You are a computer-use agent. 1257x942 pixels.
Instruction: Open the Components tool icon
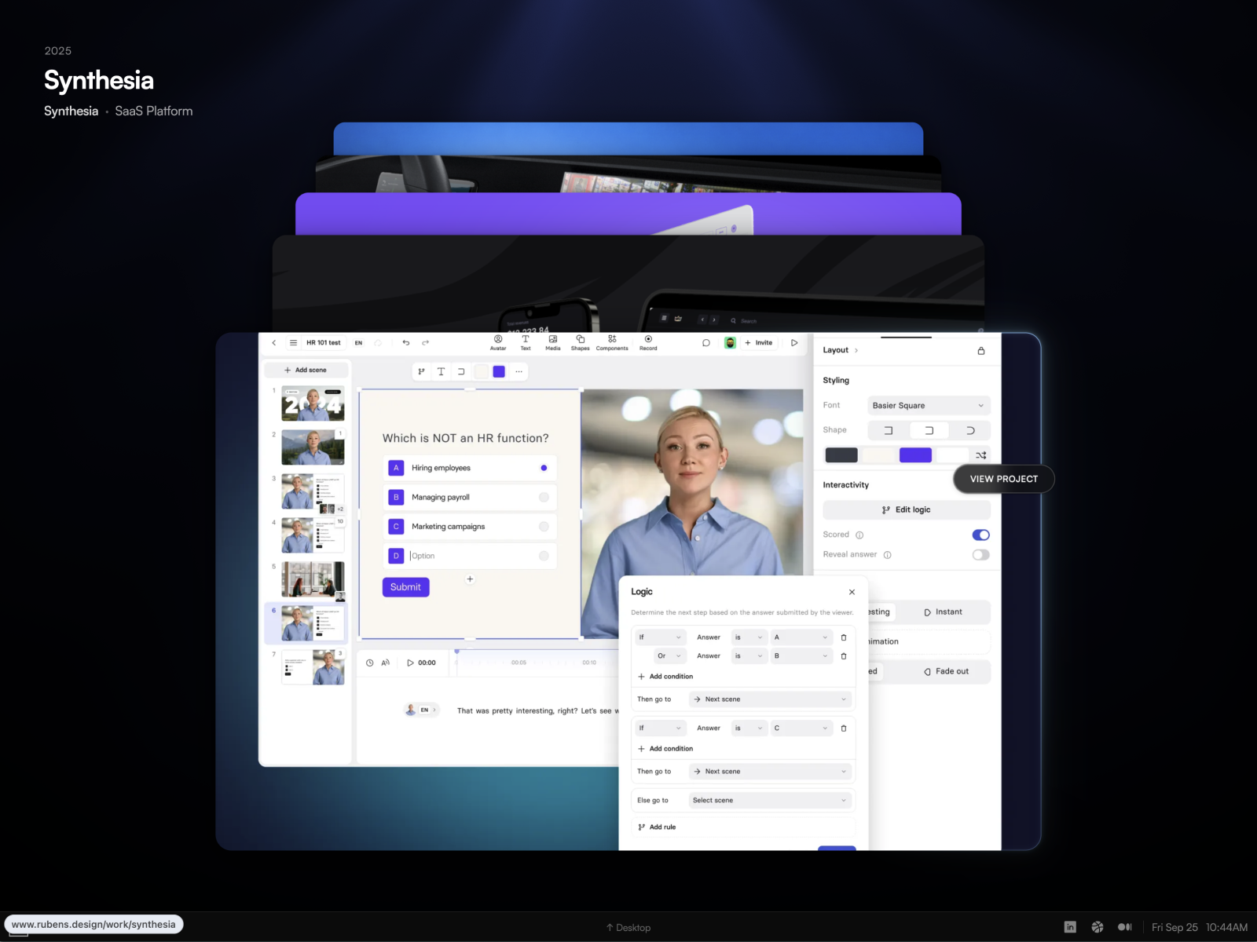point(612,342)
